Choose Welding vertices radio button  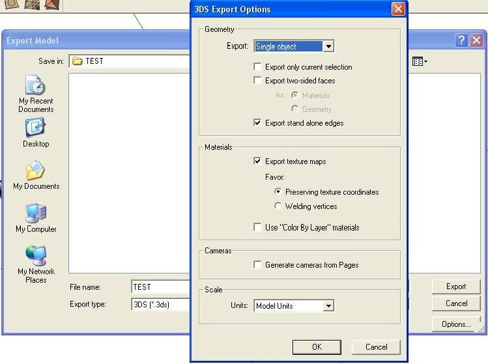click(x=278, y=206)
